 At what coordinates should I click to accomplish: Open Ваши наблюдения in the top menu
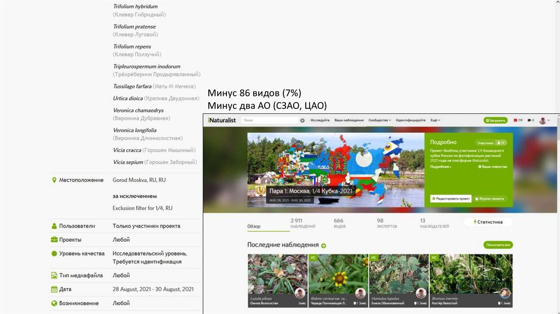click(x=349, y=120)
